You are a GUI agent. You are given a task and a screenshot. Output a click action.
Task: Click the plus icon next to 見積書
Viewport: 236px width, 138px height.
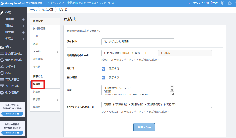tap(23, 19)
